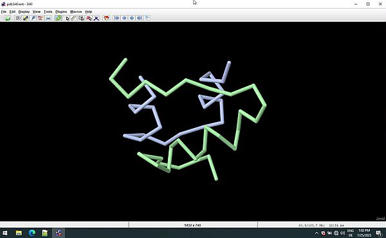
Task: Show hidden system tray icons
Action: pyautogui.click(x=317, y=233)
